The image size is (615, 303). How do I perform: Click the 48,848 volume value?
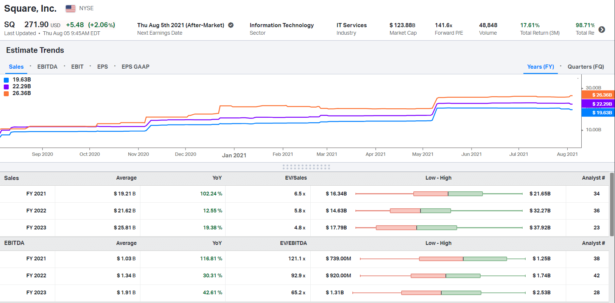[x=488, y=25]
